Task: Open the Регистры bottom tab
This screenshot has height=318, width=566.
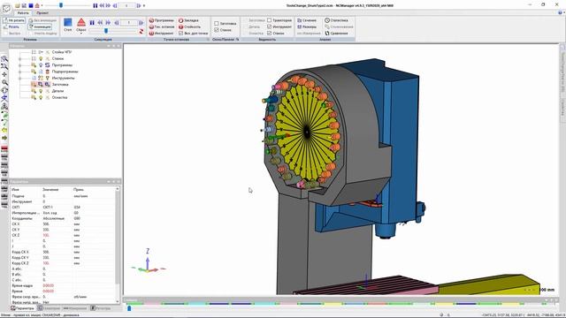Action: point(101,308)
